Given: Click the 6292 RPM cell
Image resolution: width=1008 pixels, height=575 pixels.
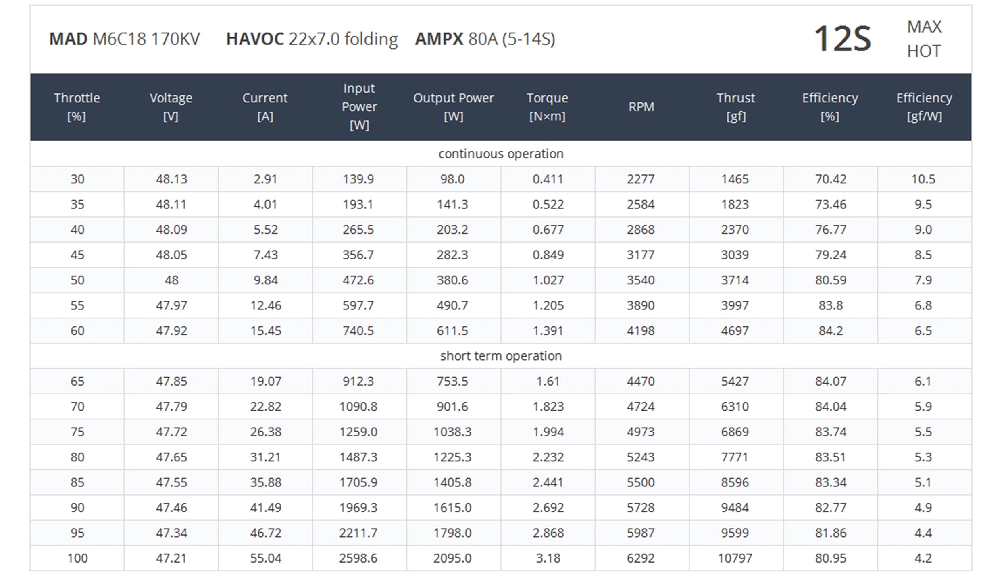Looking at the screenshot, I should pos(640,558).
